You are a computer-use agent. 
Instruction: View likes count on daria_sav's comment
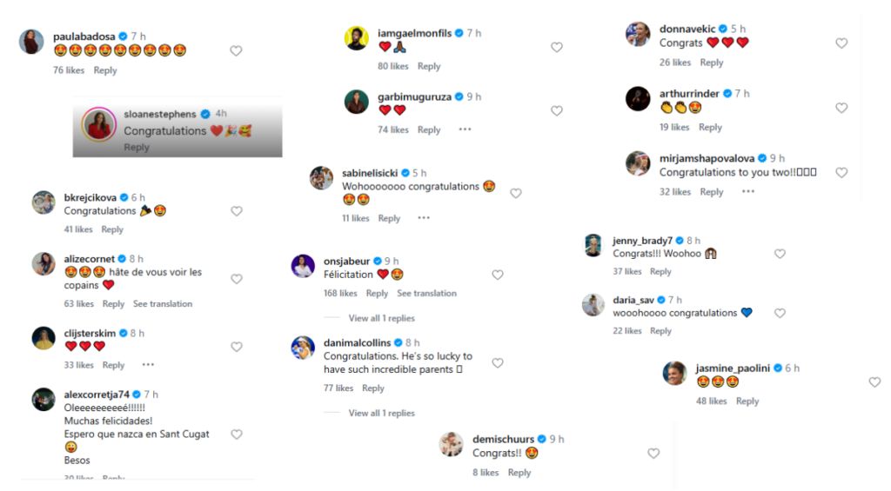coord(626,331)
